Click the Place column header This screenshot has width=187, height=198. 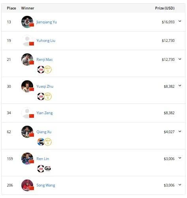pyautogui.click(x=11, y=8)
